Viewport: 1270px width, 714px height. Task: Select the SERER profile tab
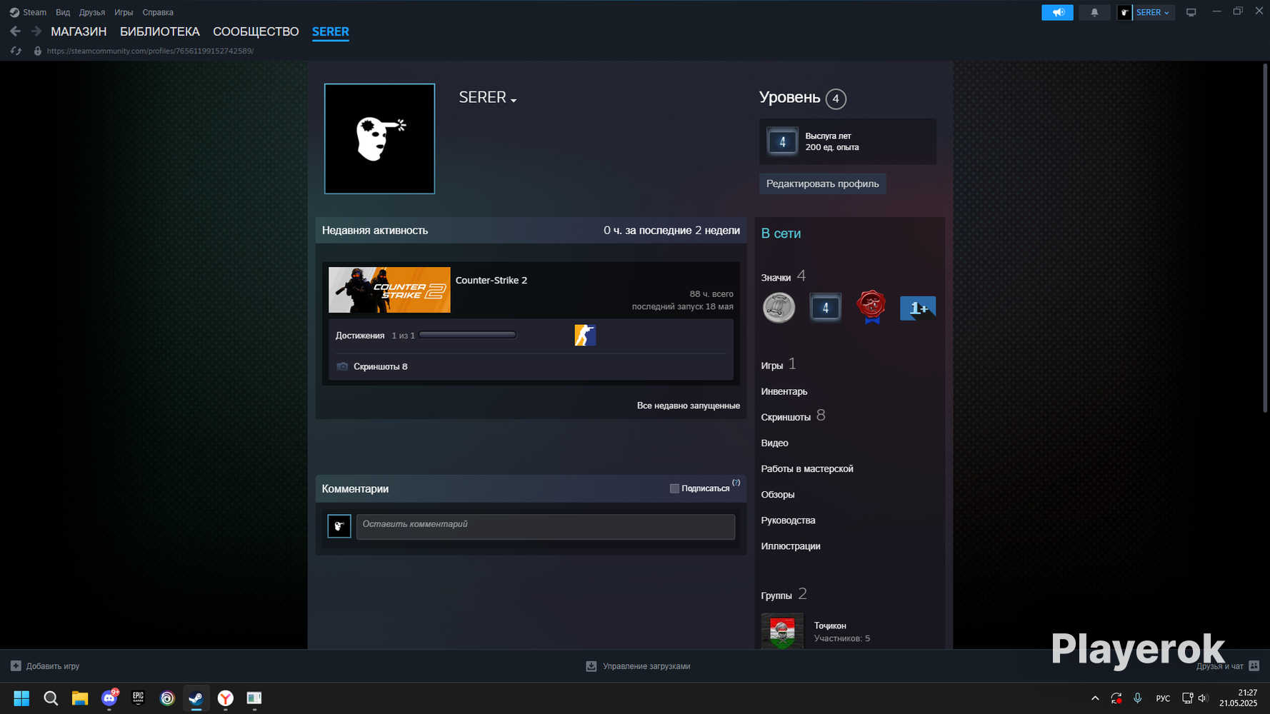point(331,31)
